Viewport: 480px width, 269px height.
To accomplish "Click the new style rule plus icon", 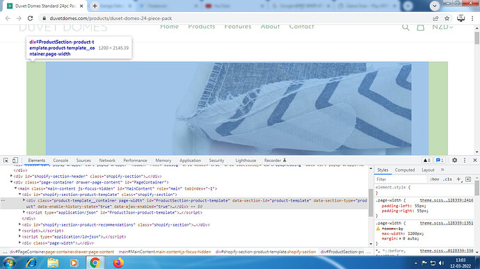I will (x=458, y=179).
